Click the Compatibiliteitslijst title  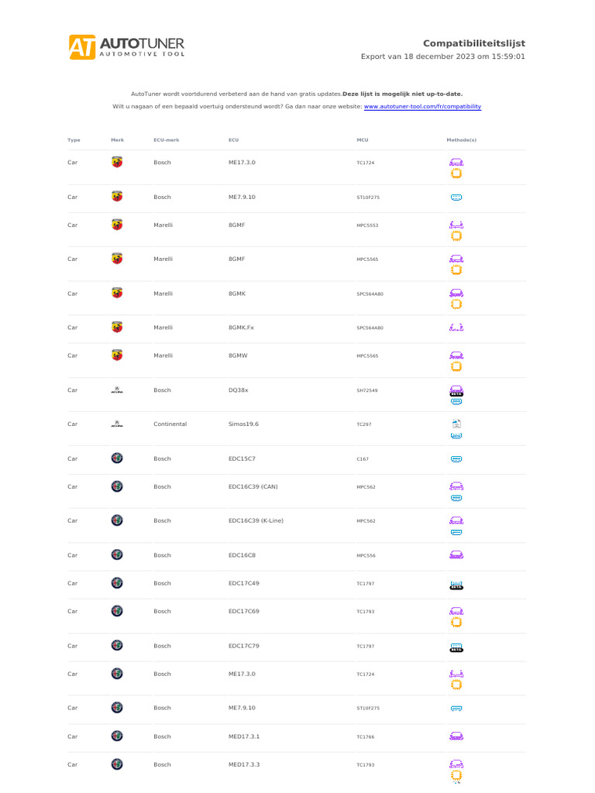point(473,43)
